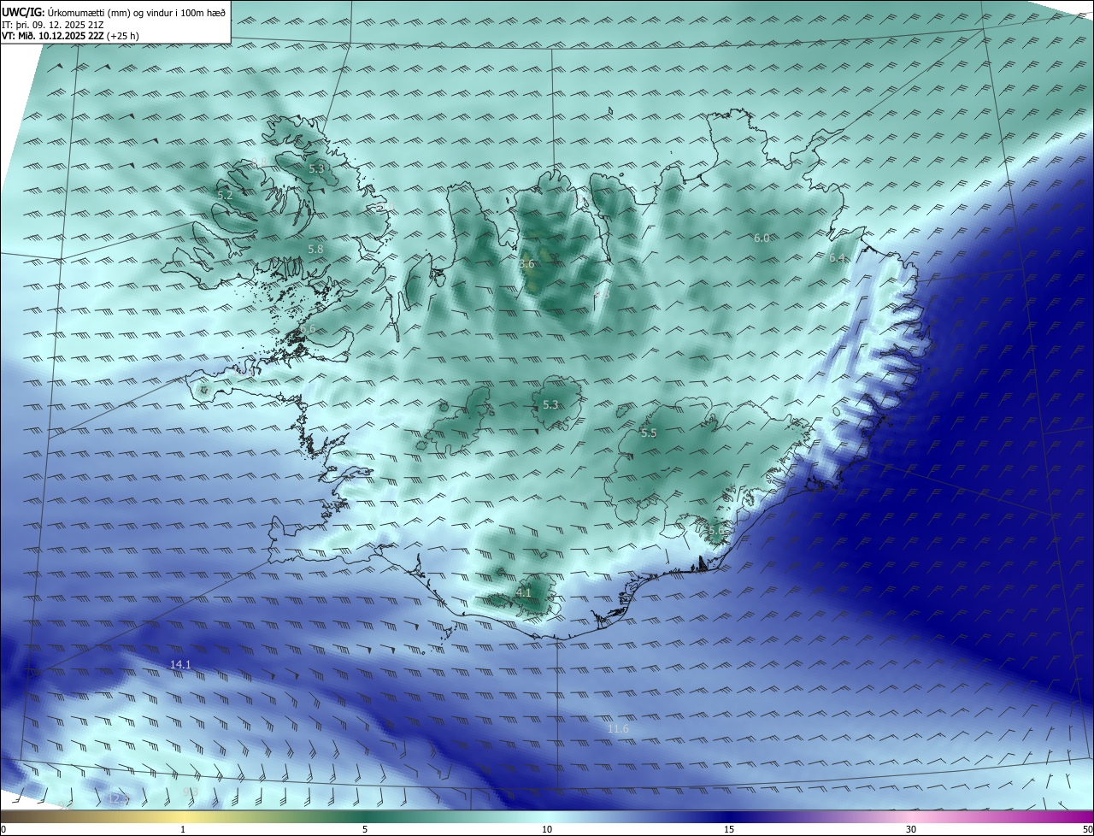Viewport: 1094px width, 836px height.
Task: Click the color scale at the 10 tick
Action: point(547,829)
